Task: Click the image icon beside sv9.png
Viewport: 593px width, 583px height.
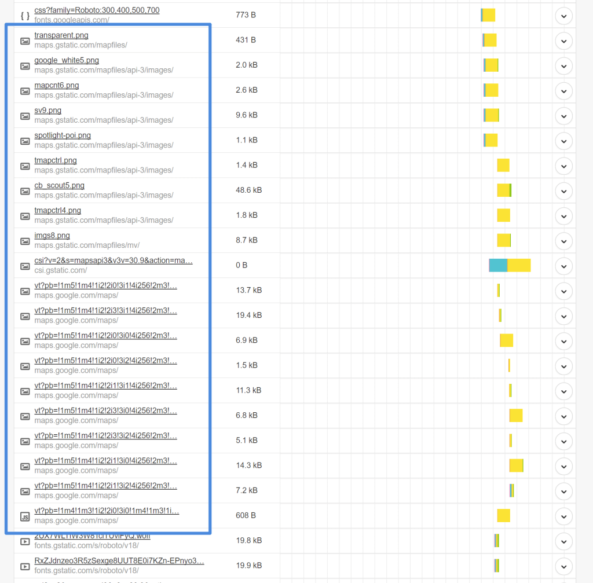Action: 25,116
